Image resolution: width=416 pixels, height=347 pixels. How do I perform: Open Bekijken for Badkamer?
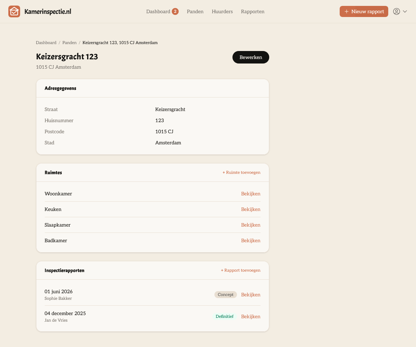[251, 240]
